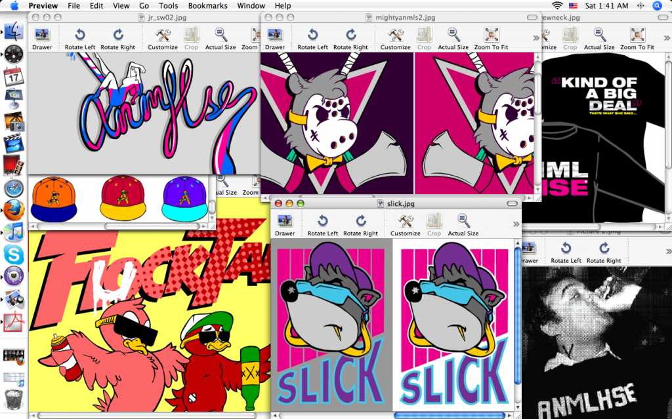Toggle toolbar pill button in mightyanmls2.jpg title bar
The image size is (672, 419).
[532, 18]
